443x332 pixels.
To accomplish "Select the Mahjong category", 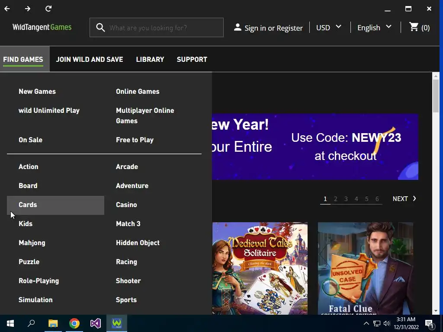I will click(x=32, y=243).
